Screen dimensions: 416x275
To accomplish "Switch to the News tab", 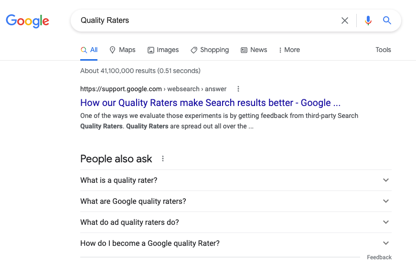I will tap(254, 50).
